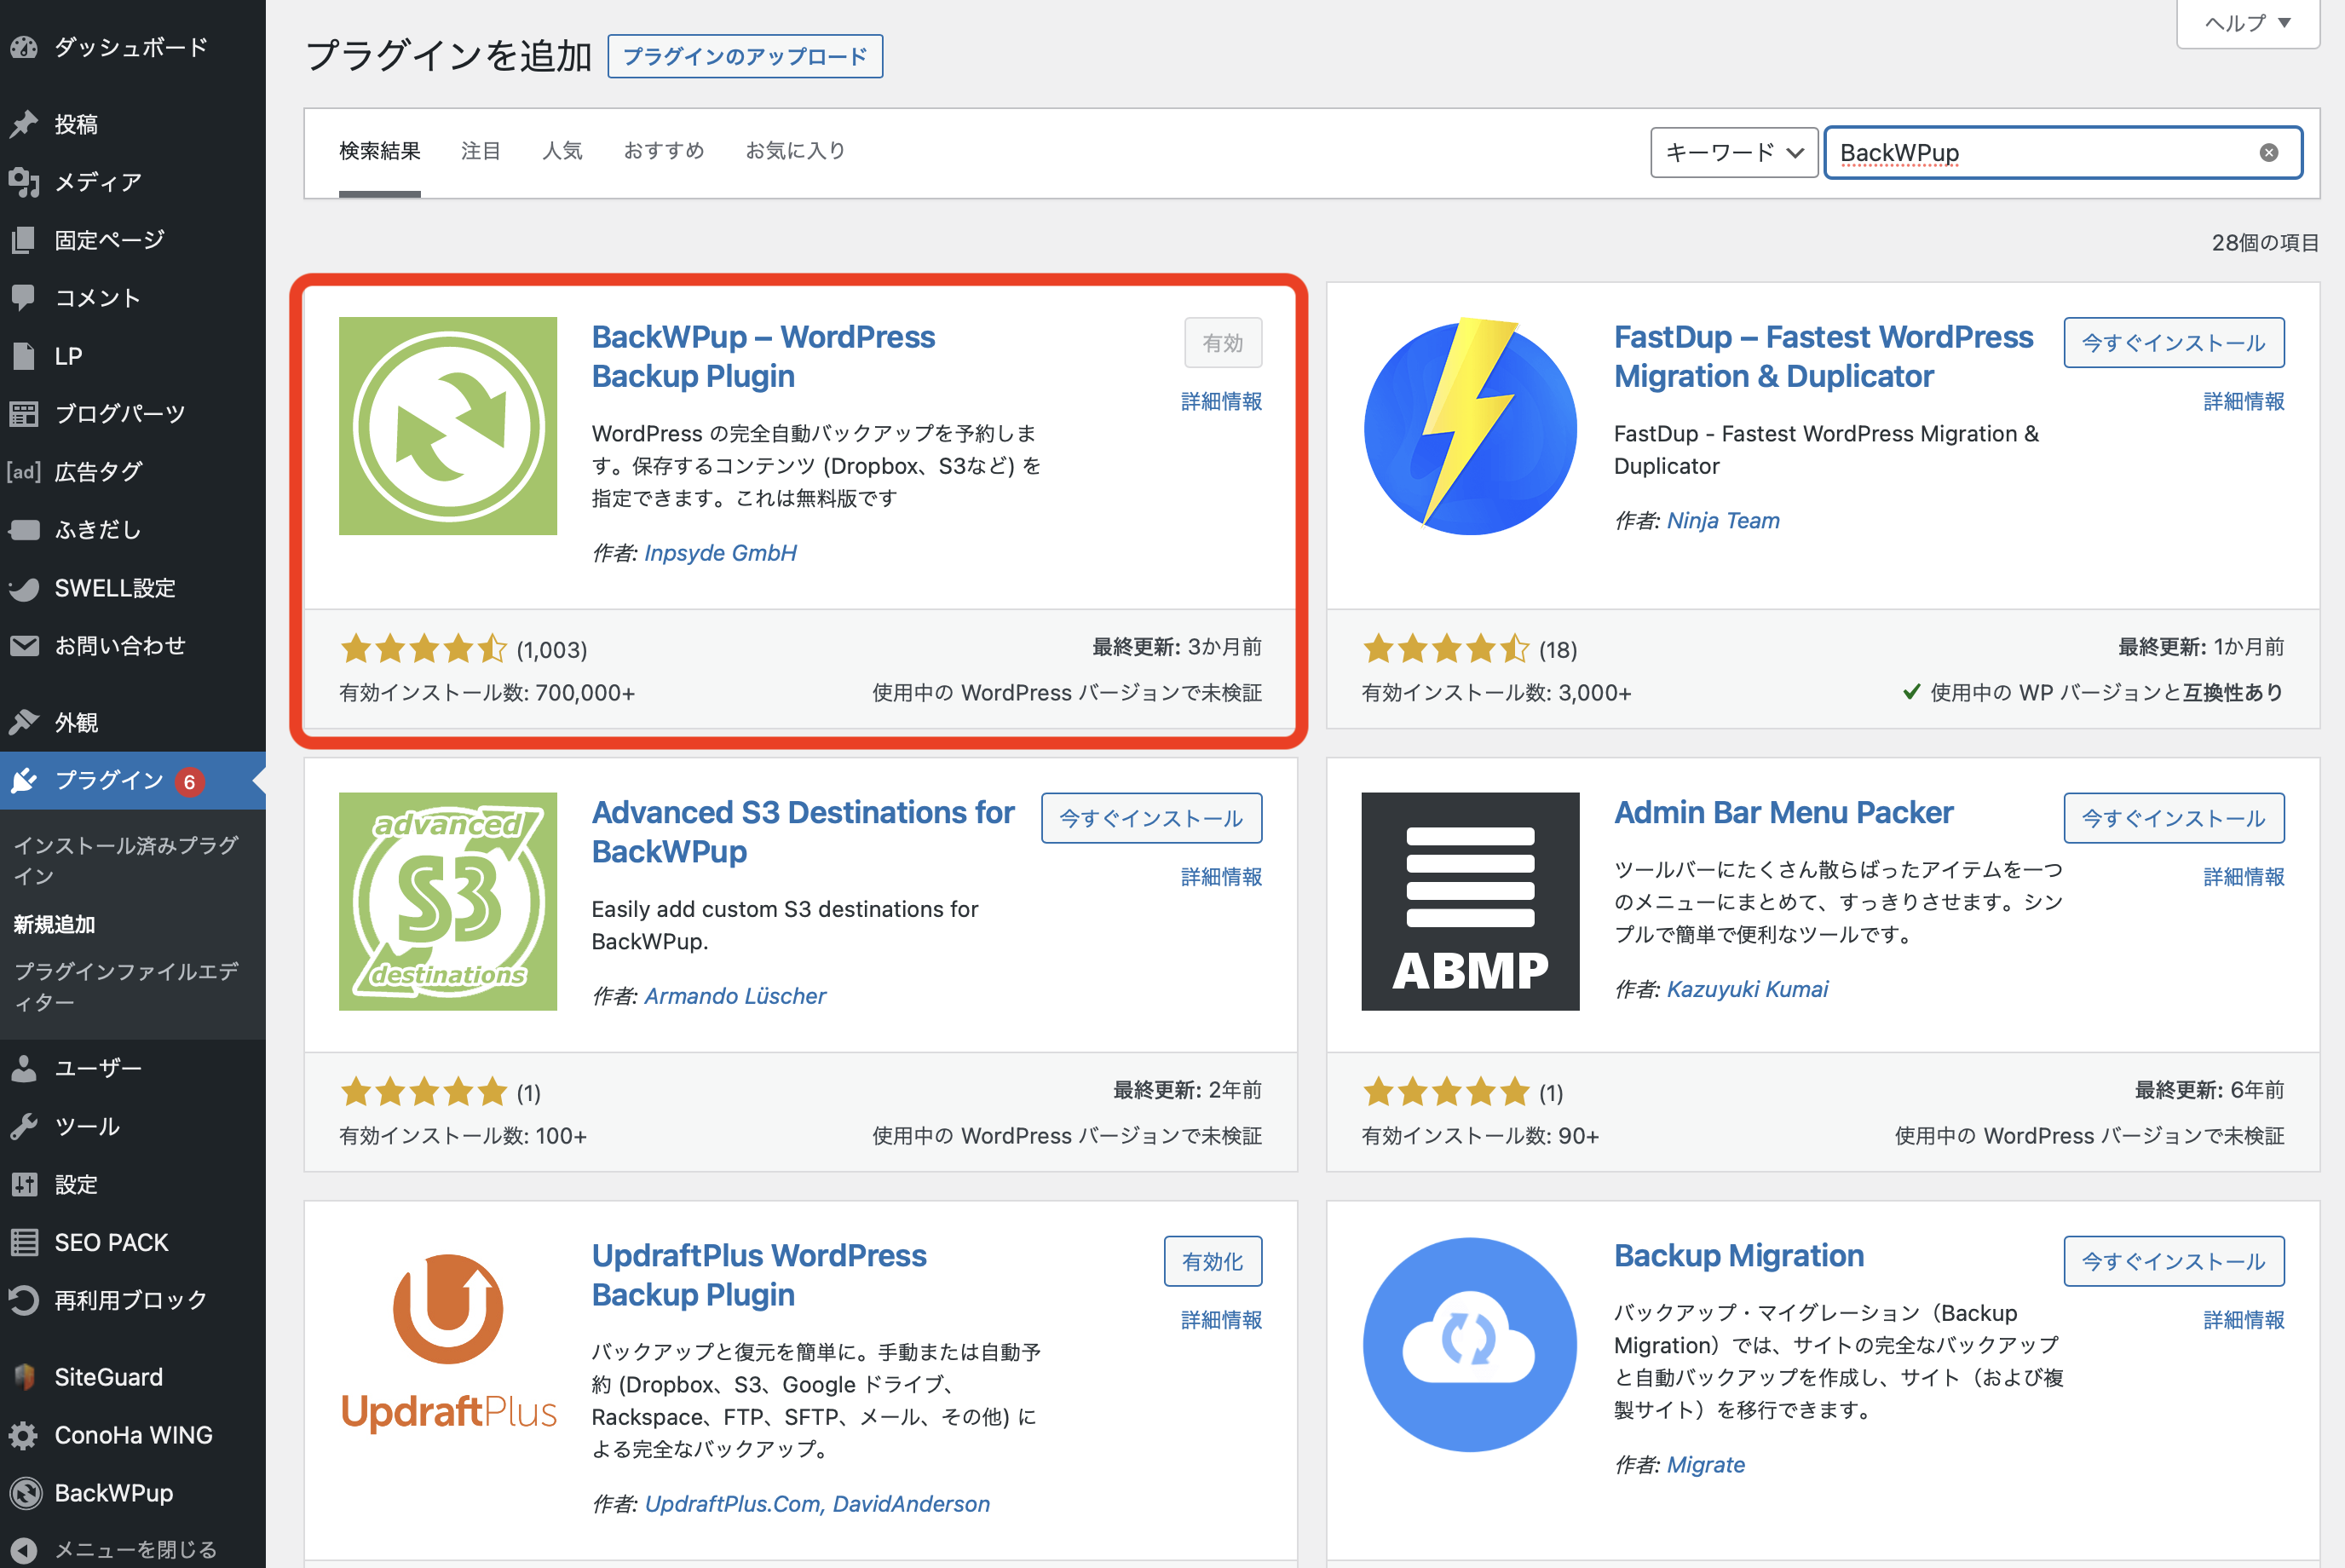Click the SiteGuard shield icon
This screenshot has width=2345, height=1568.
24,1377
